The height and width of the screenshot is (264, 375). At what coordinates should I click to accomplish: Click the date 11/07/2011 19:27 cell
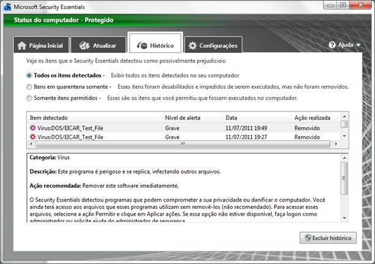[247, 137]
